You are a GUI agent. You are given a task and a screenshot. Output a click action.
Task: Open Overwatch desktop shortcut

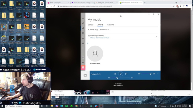4,39
